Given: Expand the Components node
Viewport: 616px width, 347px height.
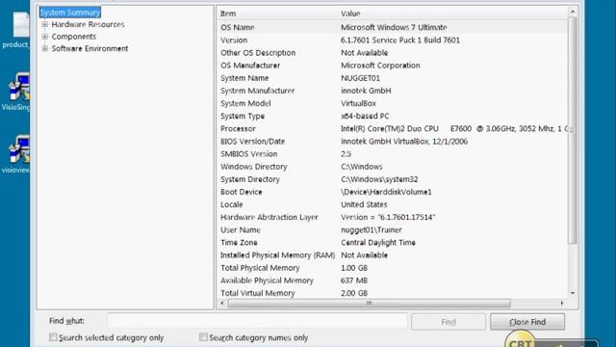Looking at the screenshot, I should click(45, 37).
